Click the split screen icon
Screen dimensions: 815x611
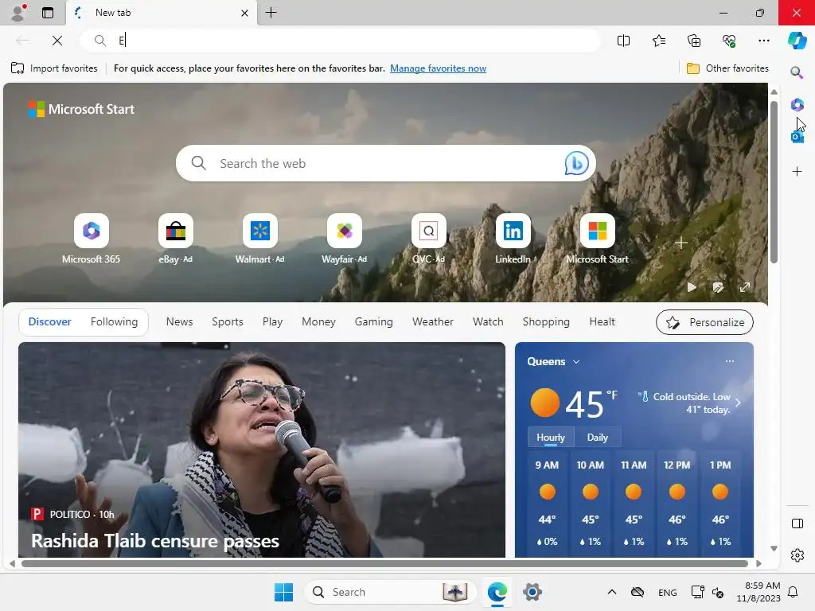623,41
